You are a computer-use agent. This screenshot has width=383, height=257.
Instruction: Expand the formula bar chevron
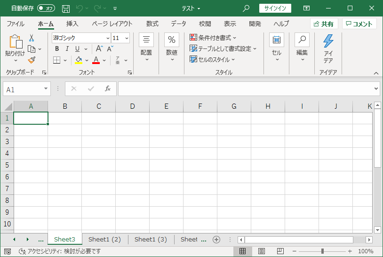pyautogui.click(x=376, y=88)
